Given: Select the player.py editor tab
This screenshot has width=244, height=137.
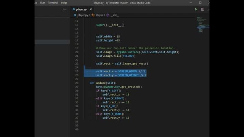Looking at the screenshot, I should coord(81,10).
